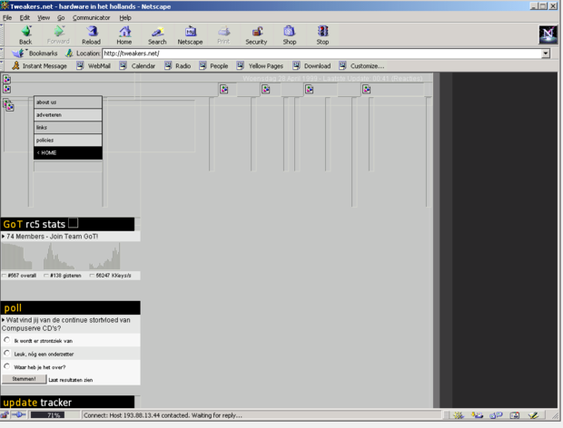Image resolution: width=563 pixels, height=428 pixels.
Task: Open the Go menu
Action: tap(61, 17)
